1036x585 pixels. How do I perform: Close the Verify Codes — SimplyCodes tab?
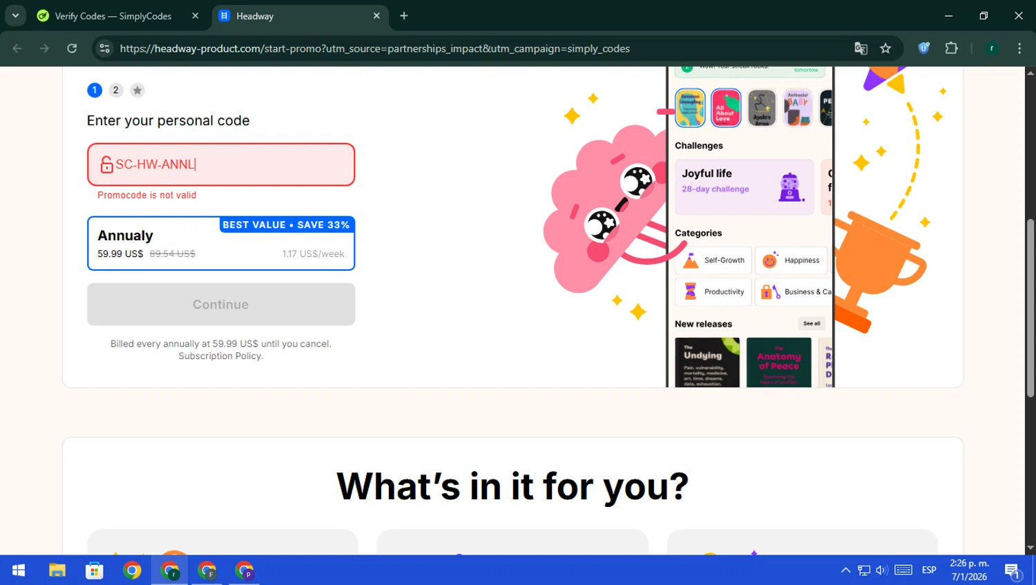[x=195, y=16]
